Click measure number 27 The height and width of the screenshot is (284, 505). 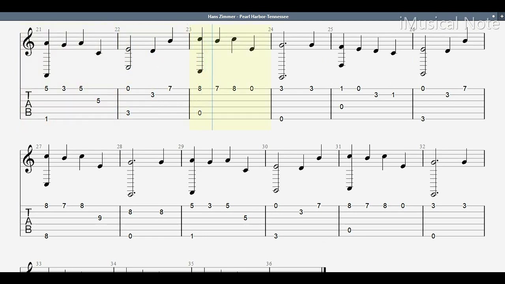(x=39, y=147)
